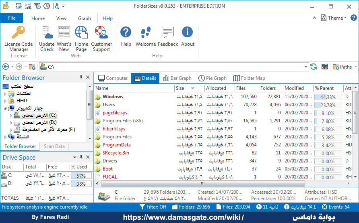359x223 pixels.
Task: Switch to the Pie Graph tab
Action: pos(213,78)
